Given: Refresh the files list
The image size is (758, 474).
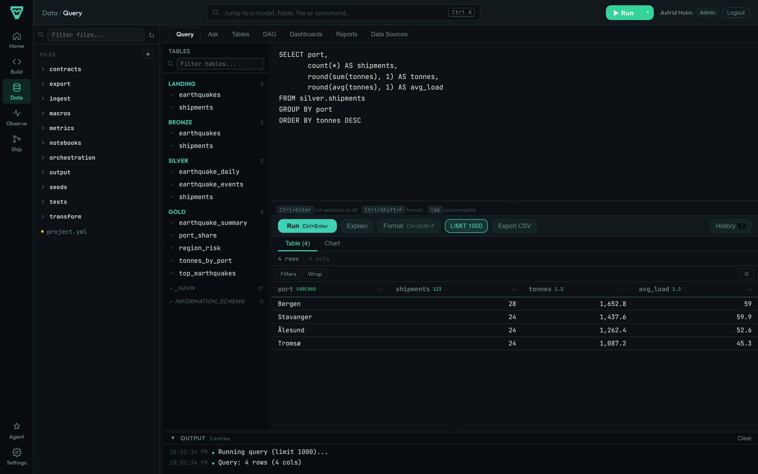Looking at the screenshot, I should [x=152, y=35].
